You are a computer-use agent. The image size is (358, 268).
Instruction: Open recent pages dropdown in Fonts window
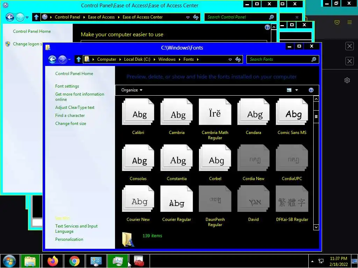coord(69,60)
